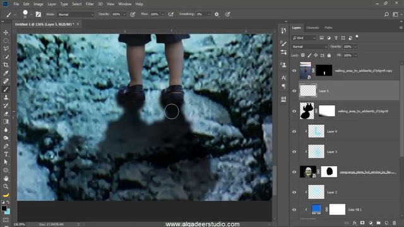Click the foreground color swatch
The height and width of the screenshot is (227, 404).
click(4, 208)
